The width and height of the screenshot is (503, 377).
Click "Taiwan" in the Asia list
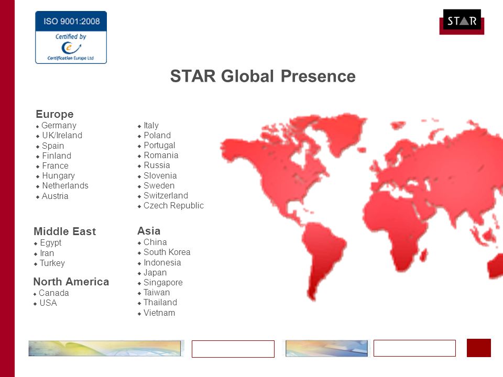point(157,292)
